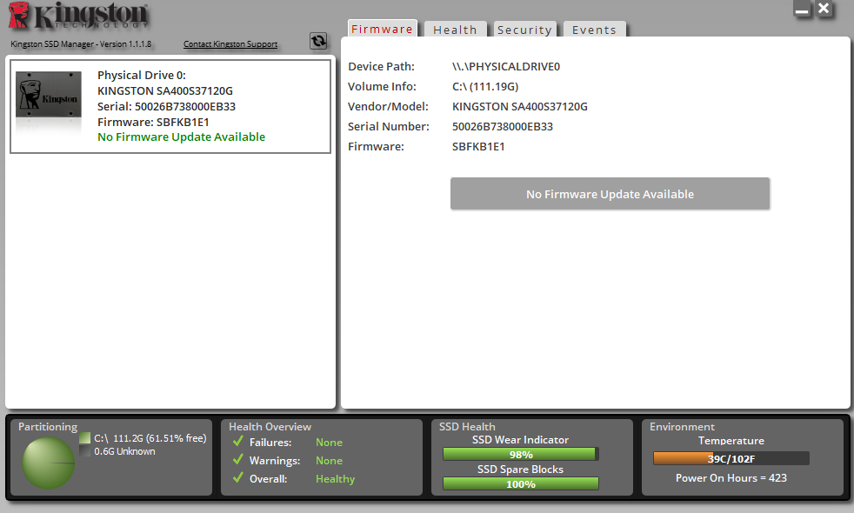Click the refresh drives icon
Screen dimensions: 854x513
[x=318, y=41]
